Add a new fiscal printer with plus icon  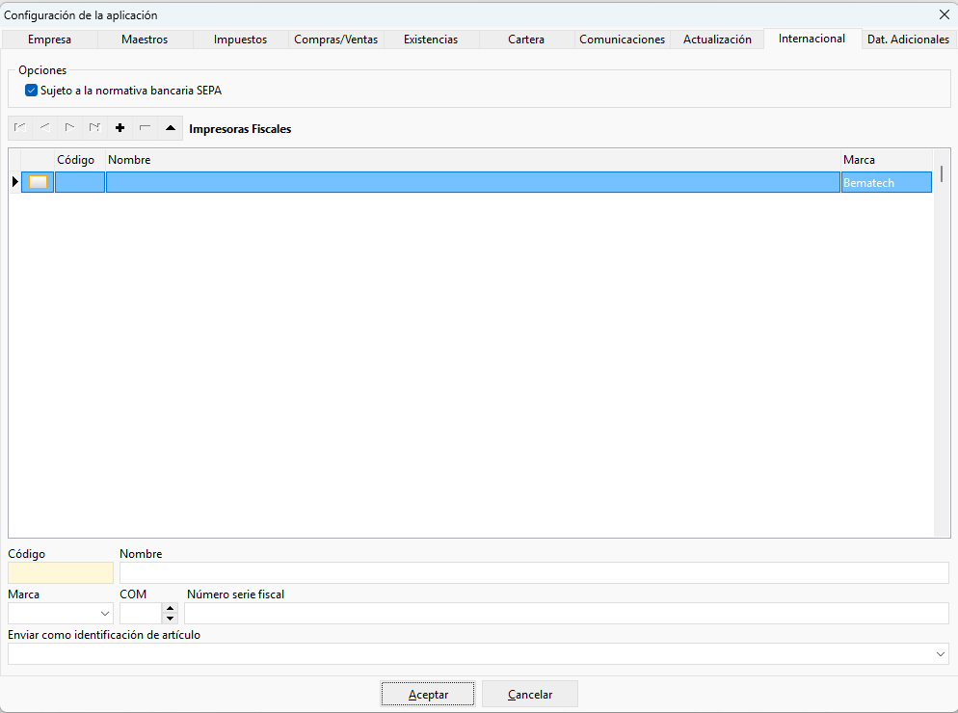120,128
